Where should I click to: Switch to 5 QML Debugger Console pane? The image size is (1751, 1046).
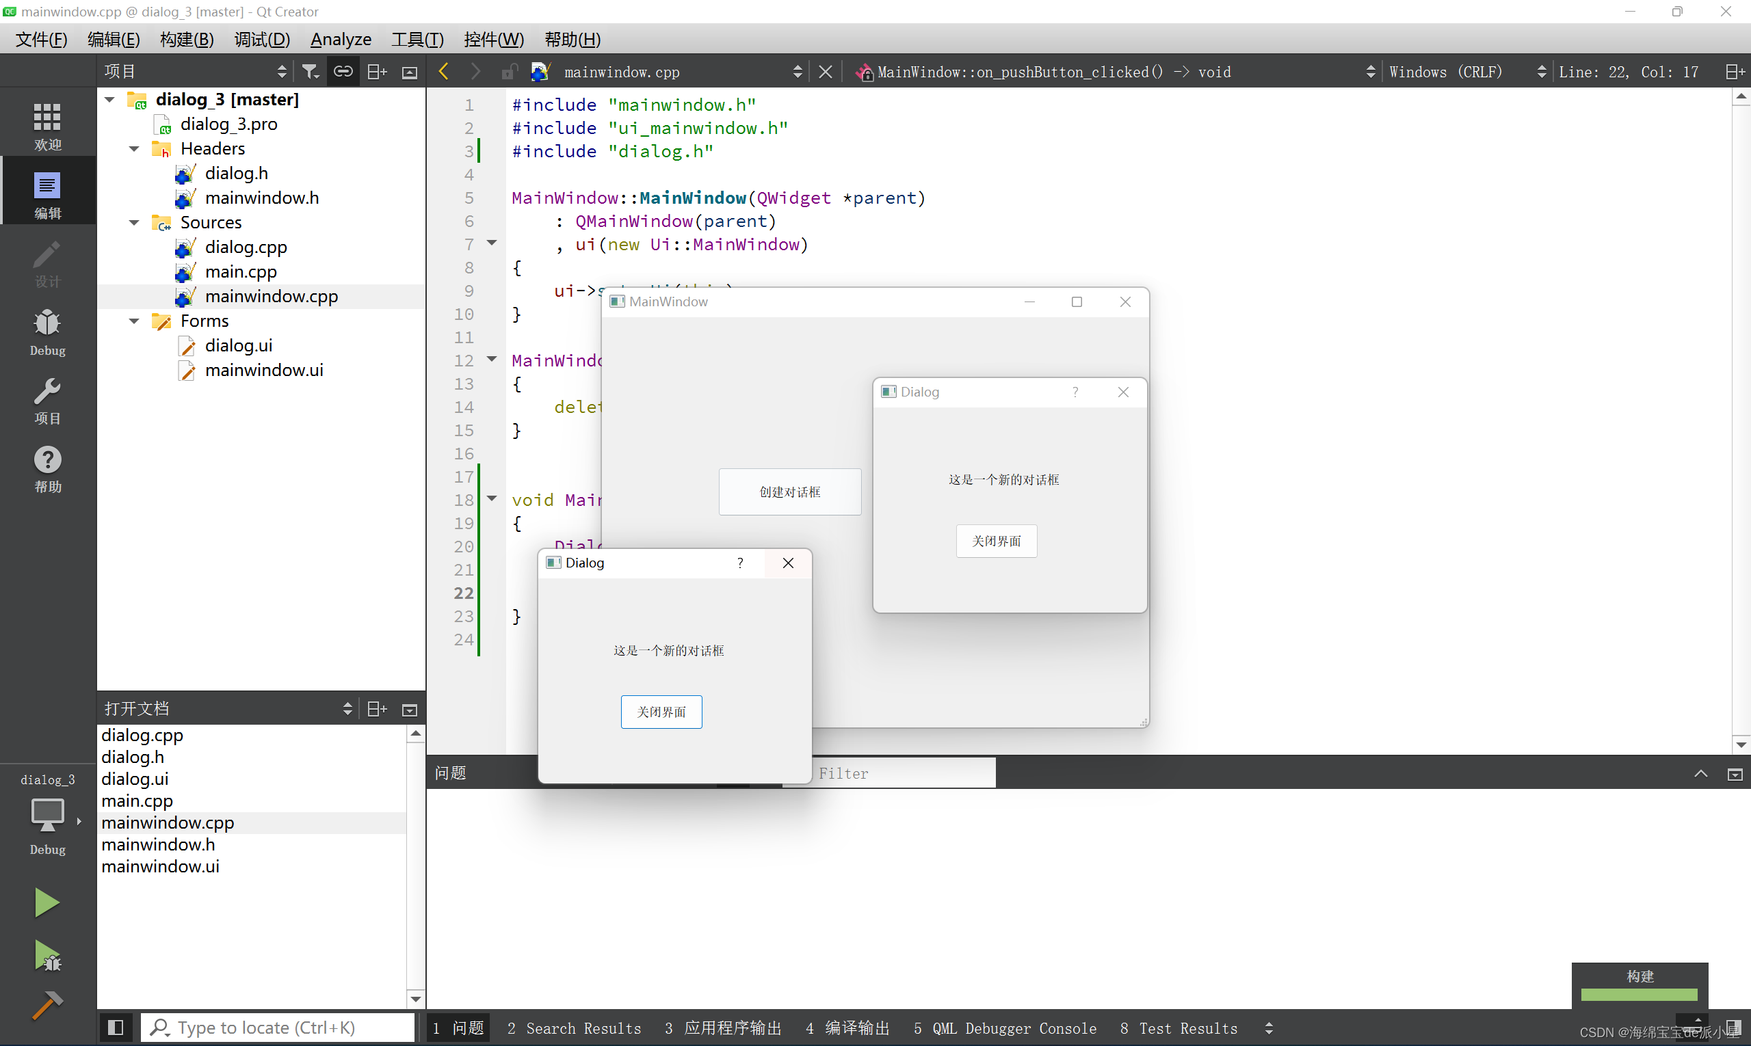point(1005,1028)
